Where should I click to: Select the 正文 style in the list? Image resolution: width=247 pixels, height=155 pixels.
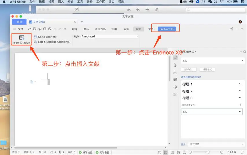(212, 112)
